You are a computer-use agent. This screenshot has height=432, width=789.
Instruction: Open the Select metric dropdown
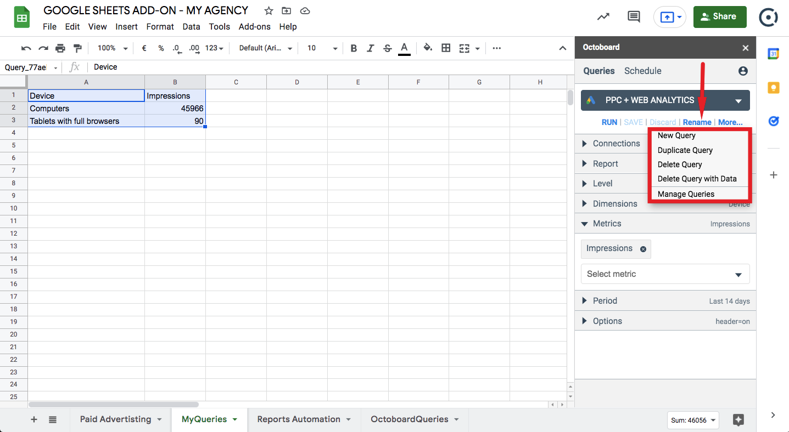tap(665, 274)
